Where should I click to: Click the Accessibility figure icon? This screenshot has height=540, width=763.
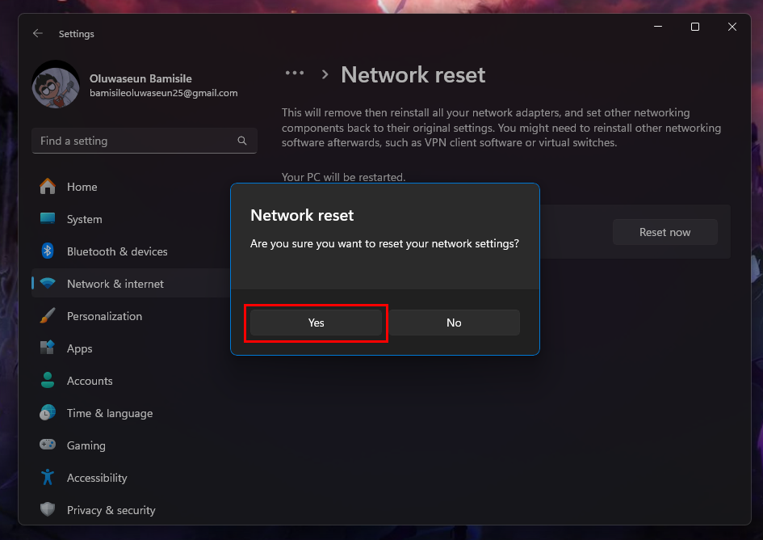48,478
